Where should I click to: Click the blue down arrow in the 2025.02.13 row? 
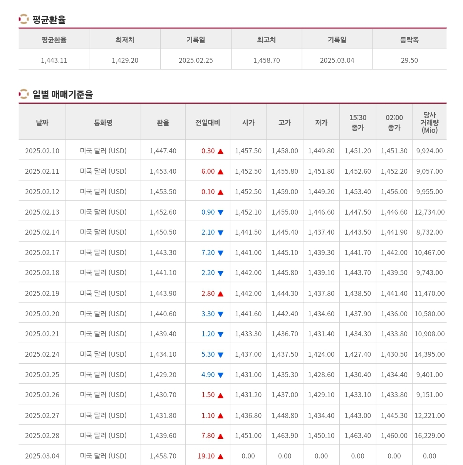(x=220, y=212)
